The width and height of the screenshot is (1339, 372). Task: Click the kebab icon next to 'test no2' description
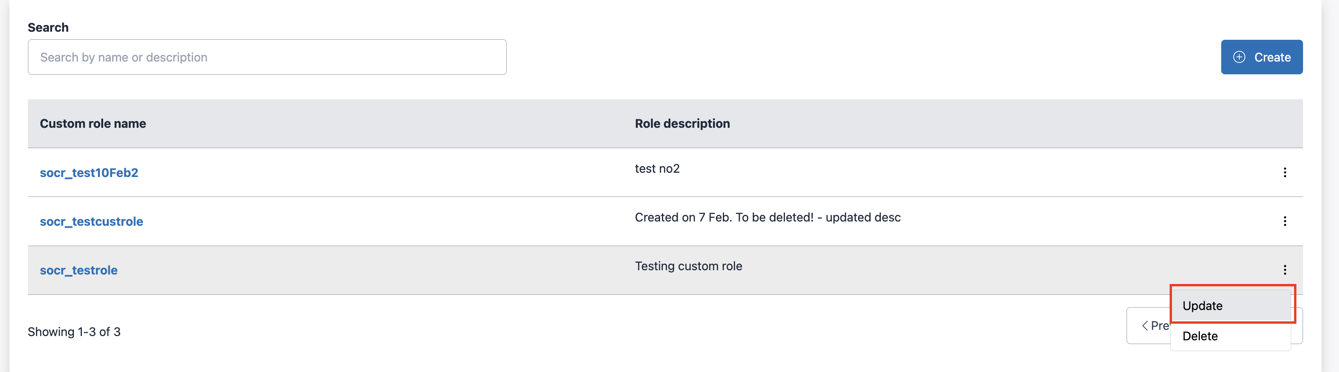1285,172
